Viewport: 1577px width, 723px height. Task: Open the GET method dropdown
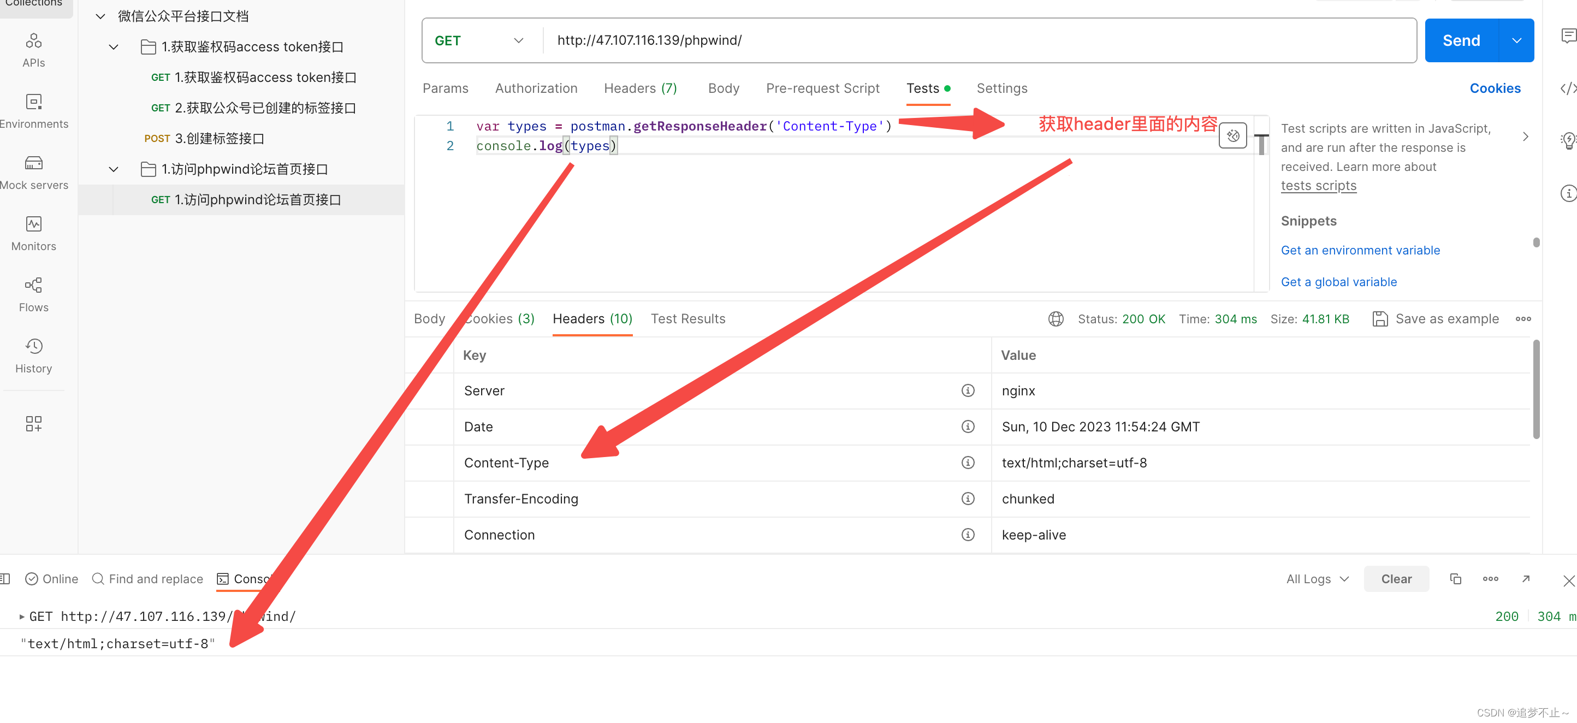click(479, 40)
